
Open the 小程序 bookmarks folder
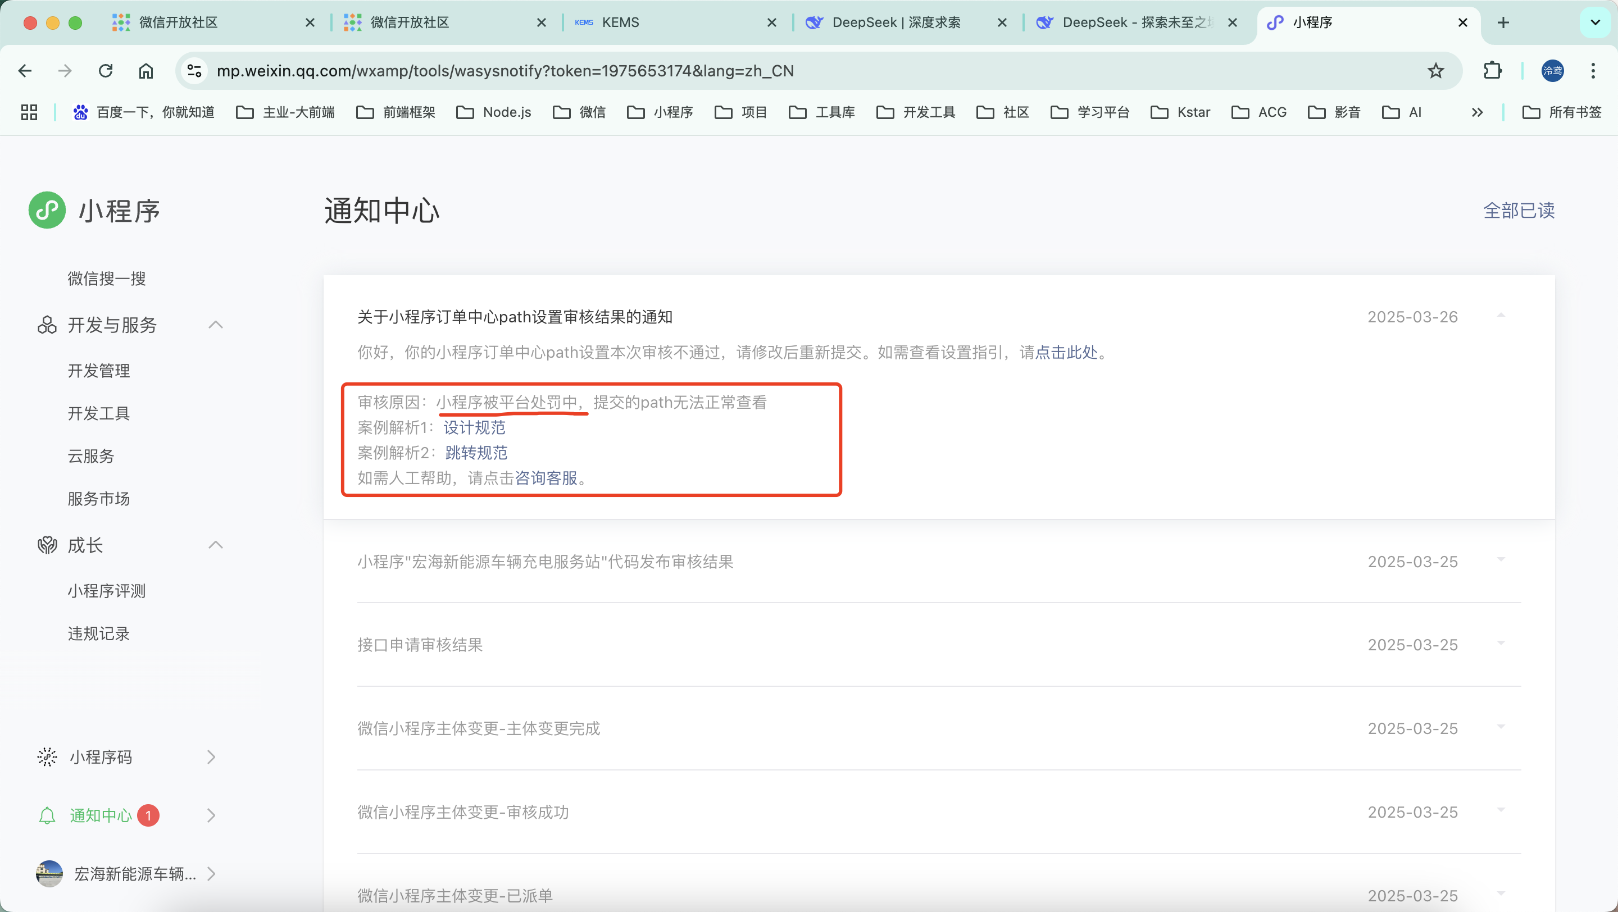[x=660, y=112]
